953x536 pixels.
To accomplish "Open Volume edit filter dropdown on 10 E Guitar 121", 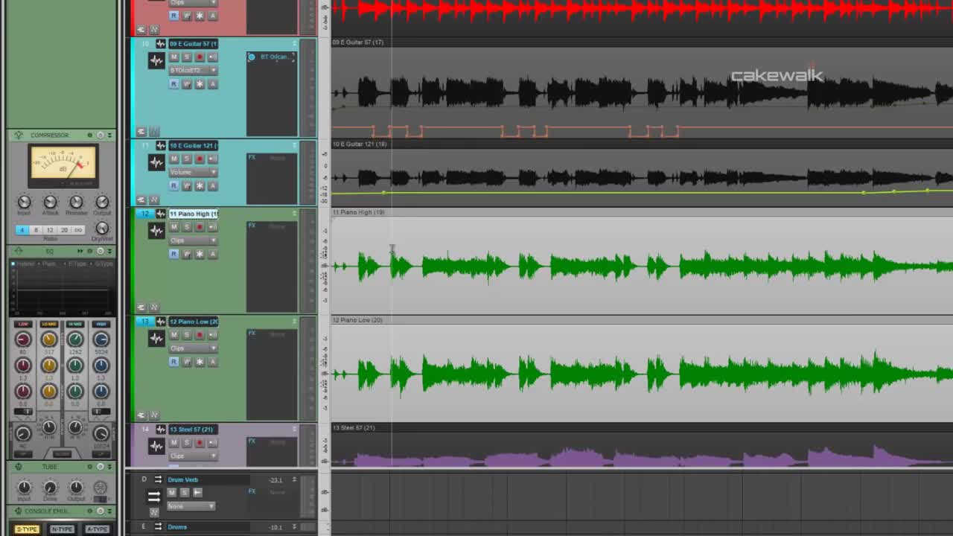I will 192,172.
